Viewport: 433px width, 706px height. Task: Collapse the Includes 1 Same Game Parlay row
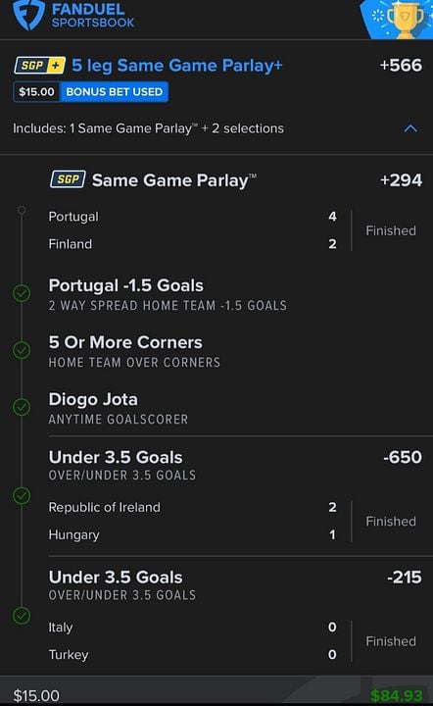pyautogui.click(x=216, y=128)
